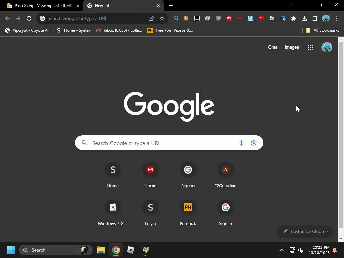Open the Yipcrypt - Coyote bookmark
The height and width of the screenshot is (258, 344).
click(x=28, y=30)
